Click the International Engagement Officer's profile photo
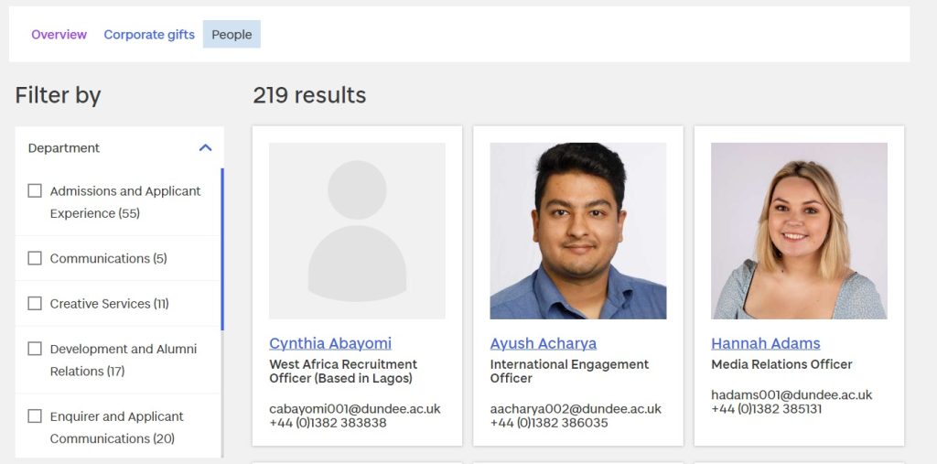 [x=578, y=231]
